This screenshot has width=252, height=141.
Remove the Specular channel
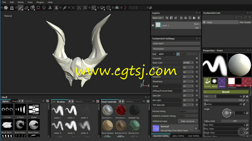click(197, 96)
